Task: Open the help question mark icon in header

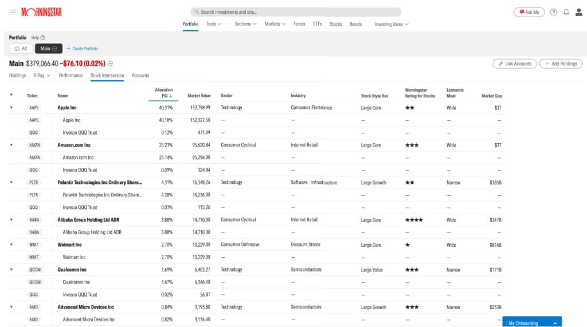Action: (x=553, y=12)
